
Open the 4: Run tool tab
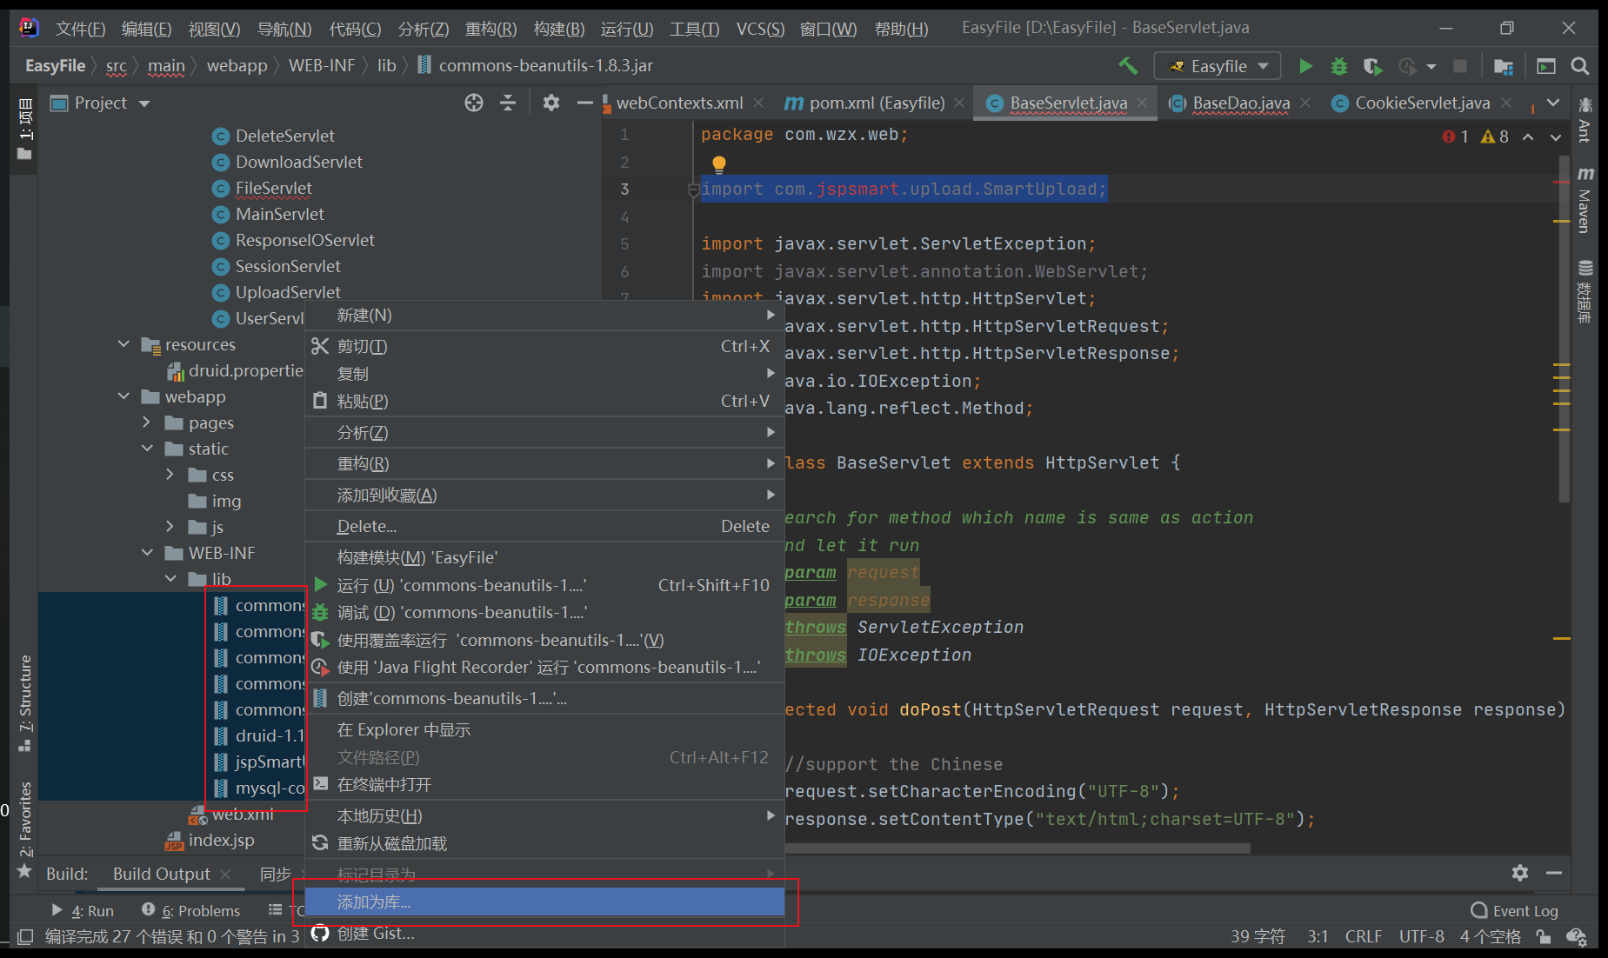coord(83,910)
